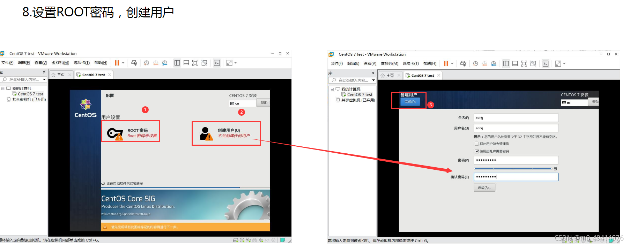The height and width of the screenshot is (245, 629).
Task: Open 查看(V) menu in 创建用户 window
Action: point(370,64)
